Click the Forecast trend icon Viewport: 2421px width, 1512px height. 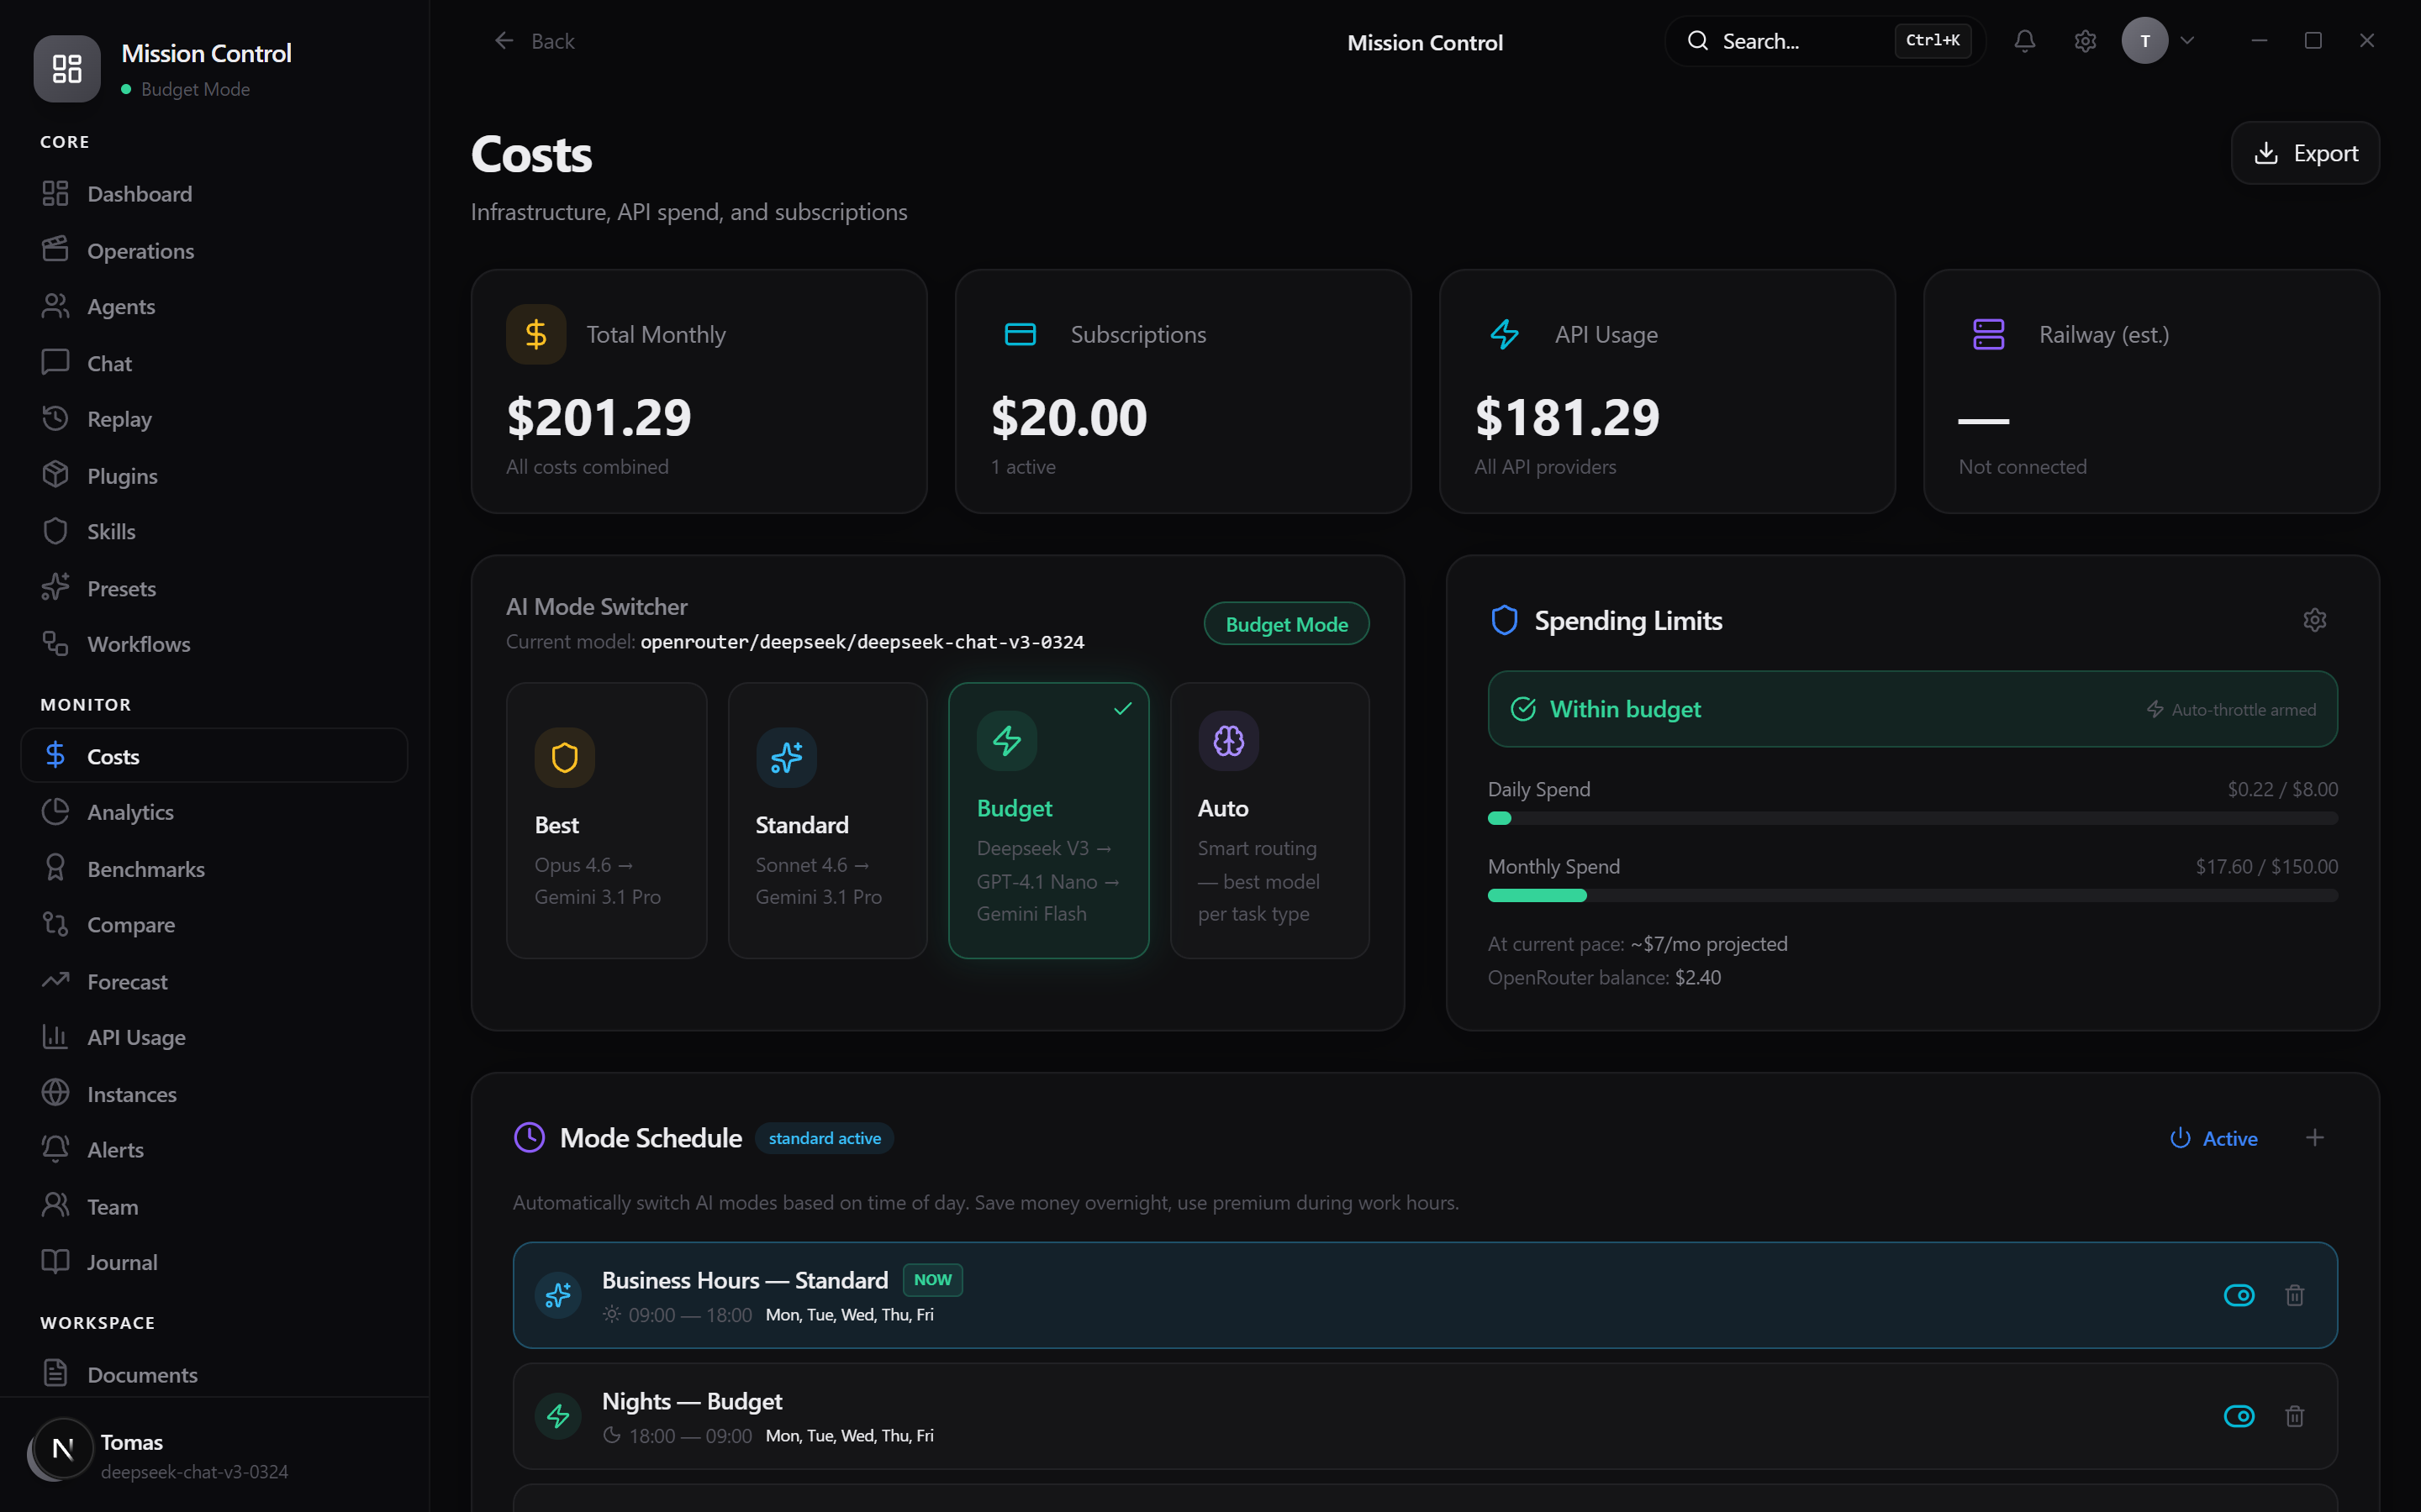pyautogui.click(x=56, y=981)
